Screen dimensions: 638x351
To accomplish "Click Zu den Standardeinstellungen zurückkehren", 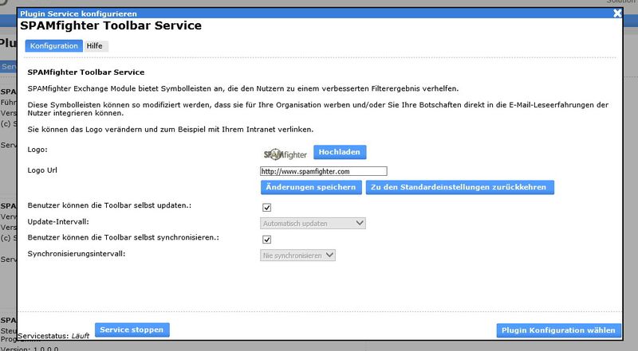I will pyautogui.click(x=460, y=187).
